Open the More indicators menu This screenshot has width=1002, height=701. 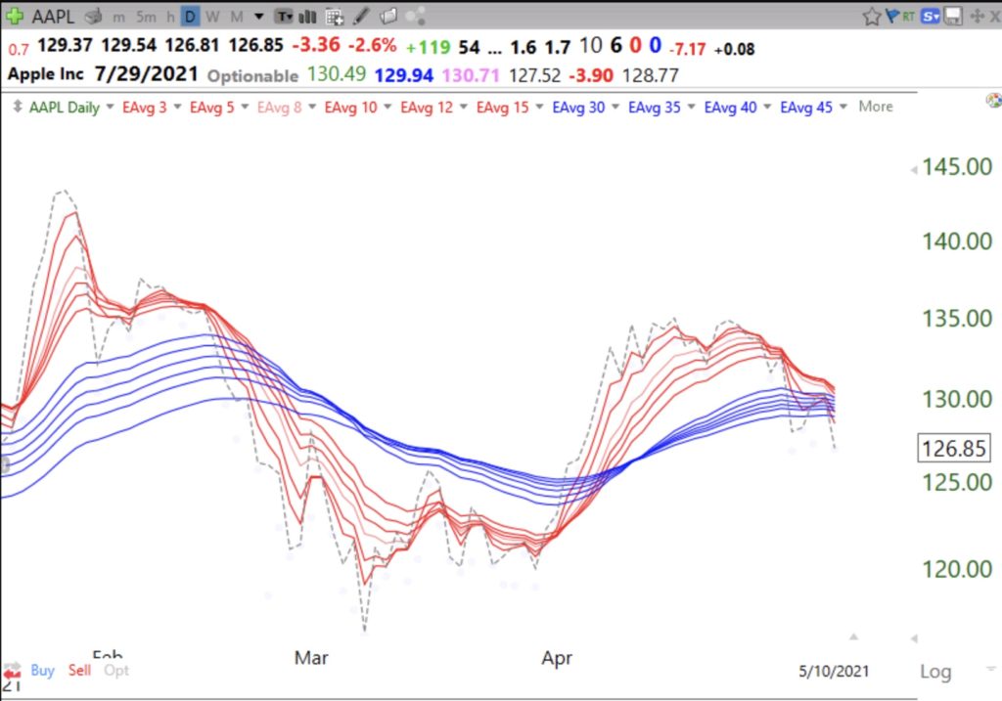pyautogui.click(x=875, y=107)
